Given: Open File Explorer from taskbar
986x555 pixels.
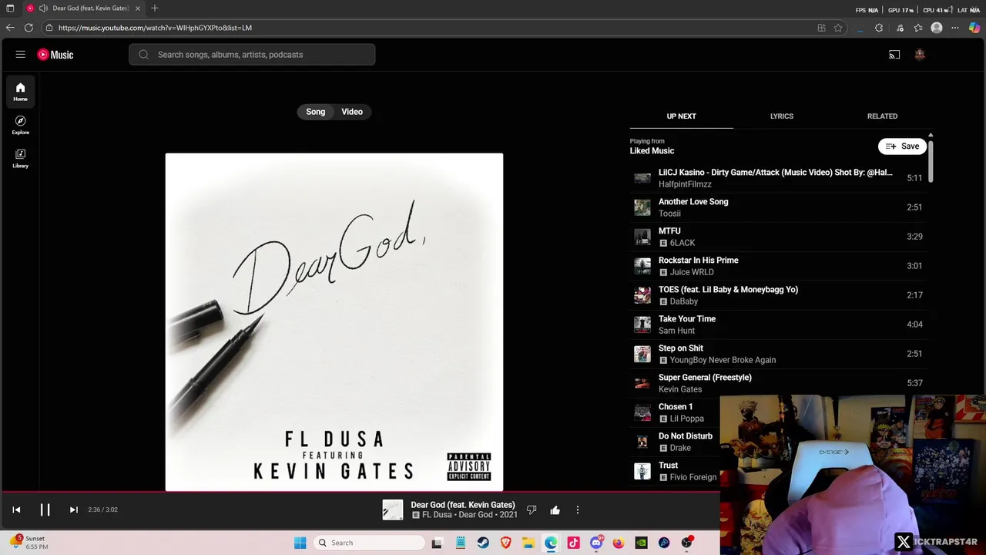Looking at the screenshot, I should coord(528,543).
